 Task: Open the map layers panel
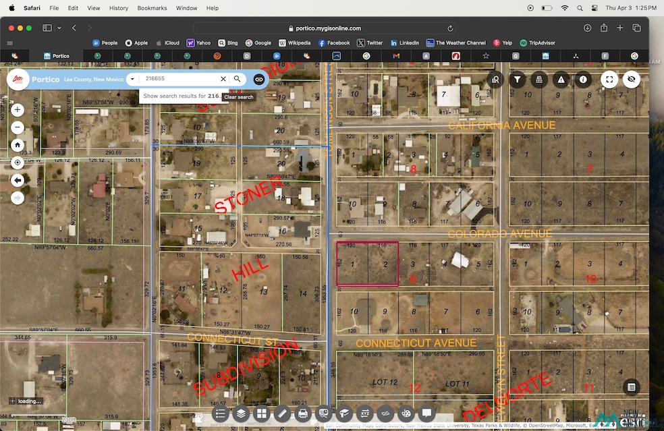tap(241, 413)
